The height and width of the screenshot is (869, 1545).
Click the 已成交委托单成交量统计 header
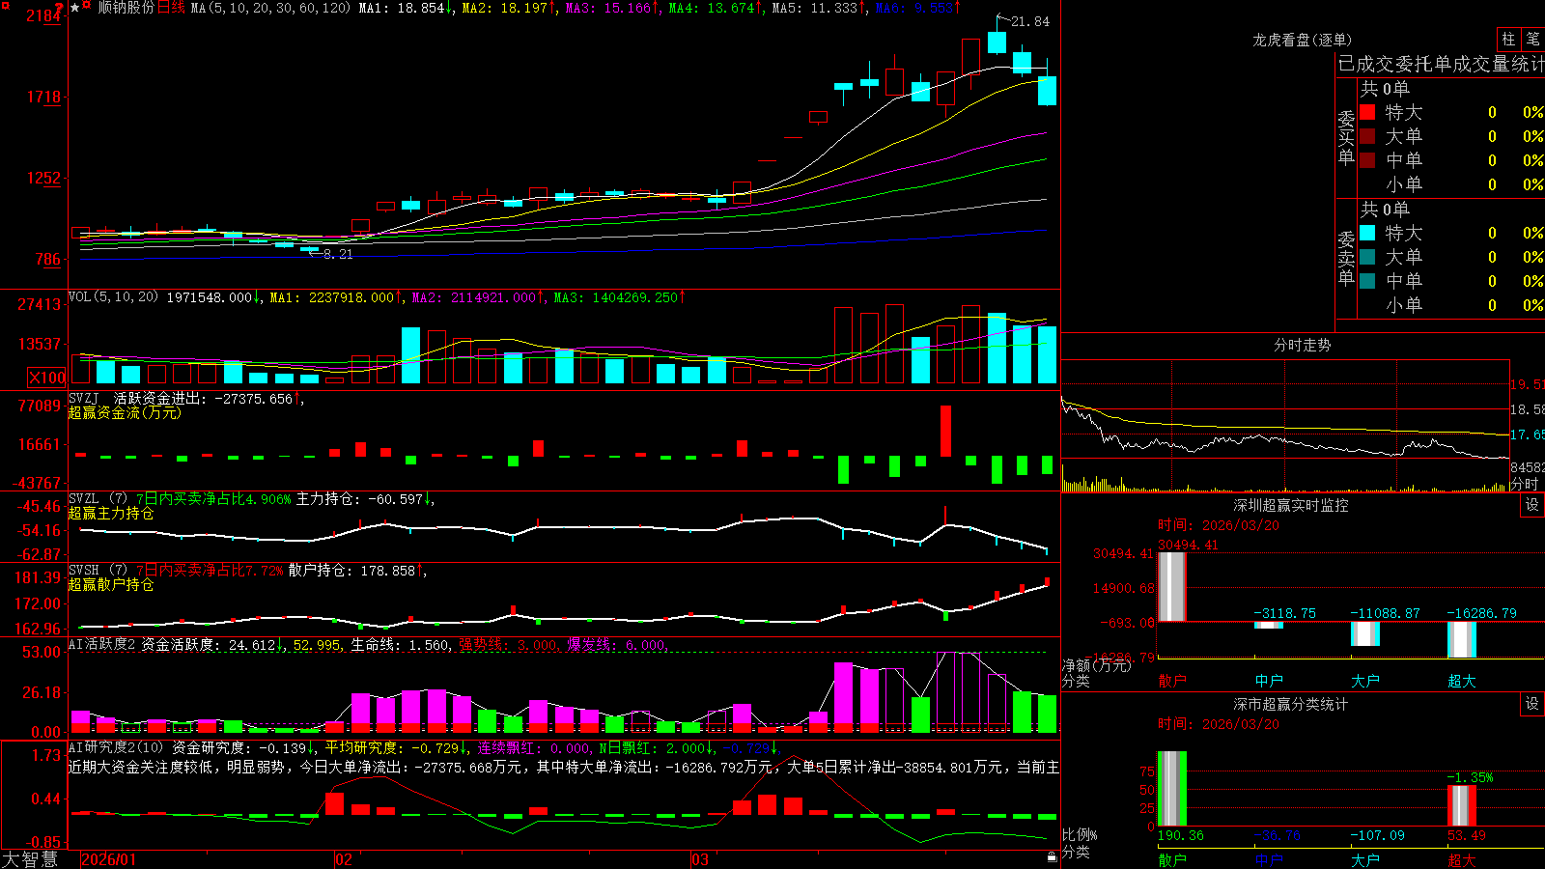click(x=1441, y=64)
